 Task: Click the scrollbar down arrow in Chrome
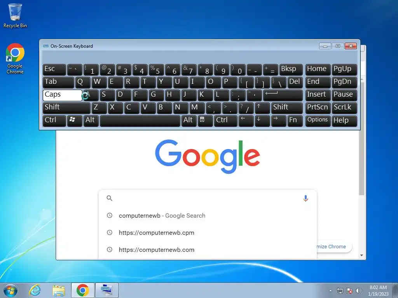pyautogui.click(x=362, y=255)
